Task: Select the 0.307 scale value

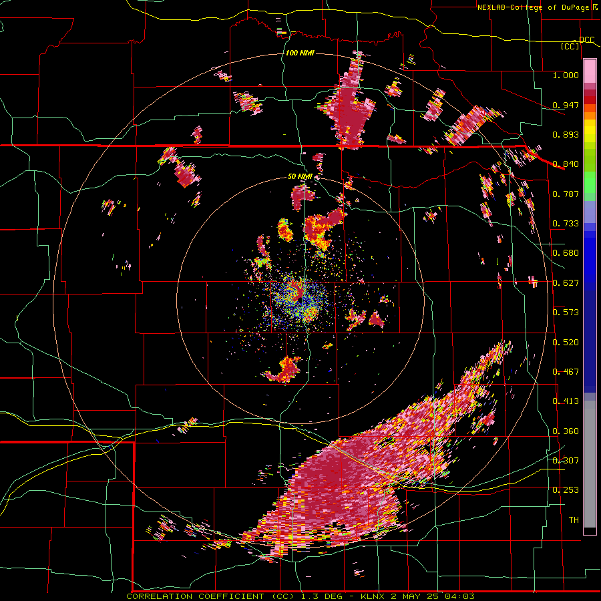Action: click(x=566, y=461)
